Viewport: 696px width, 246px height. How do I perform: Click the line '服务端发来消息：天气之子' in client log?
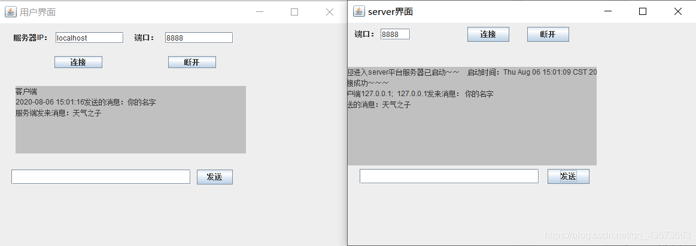pos(59,113)
